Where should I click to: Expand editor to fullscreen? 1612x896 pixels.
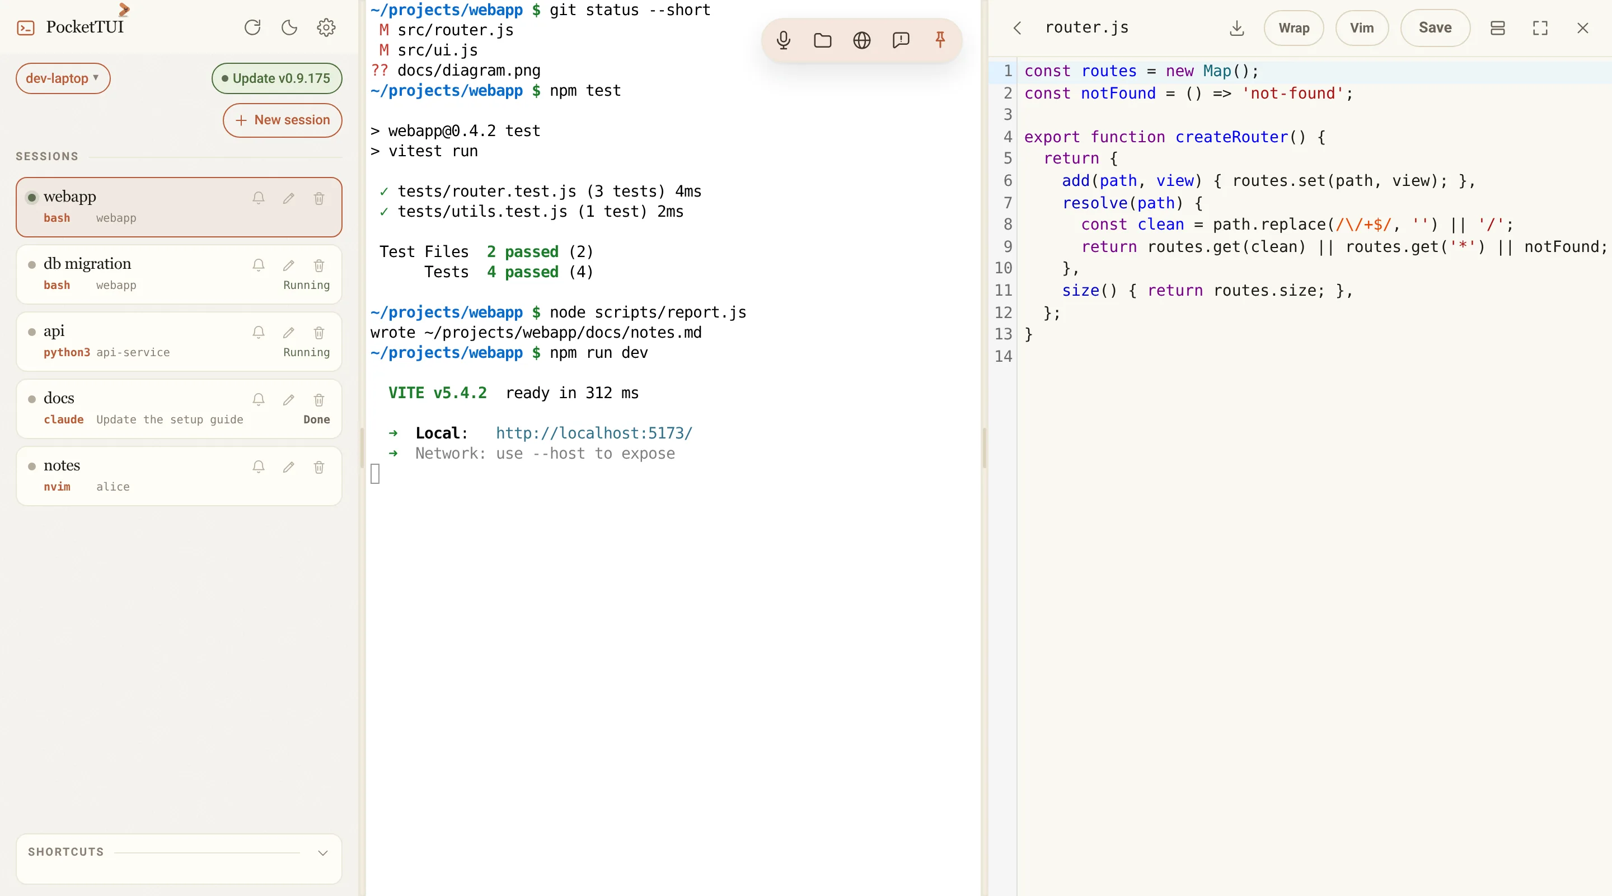[1540, 28]
